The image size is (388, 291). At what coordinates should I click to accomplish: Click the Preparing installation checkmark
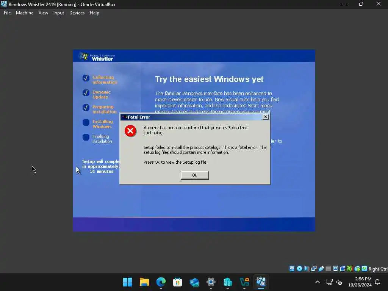(x=86, y=108)
